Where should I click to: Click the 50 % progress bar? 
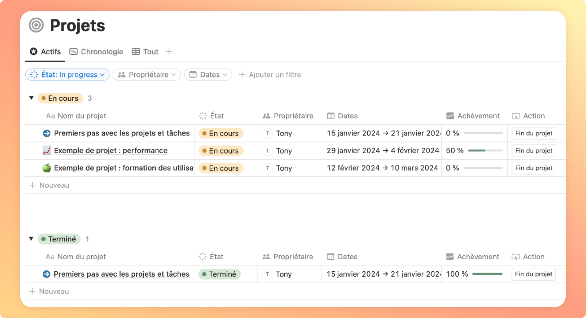tap(485, 150)
